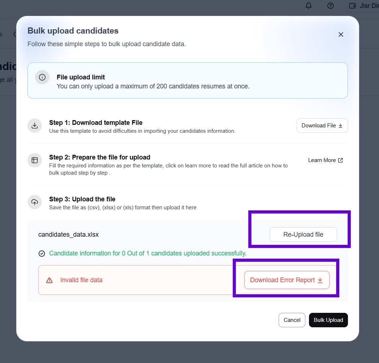Click the Step 2 table icon
379x363 pixels.
pos(35,160)
